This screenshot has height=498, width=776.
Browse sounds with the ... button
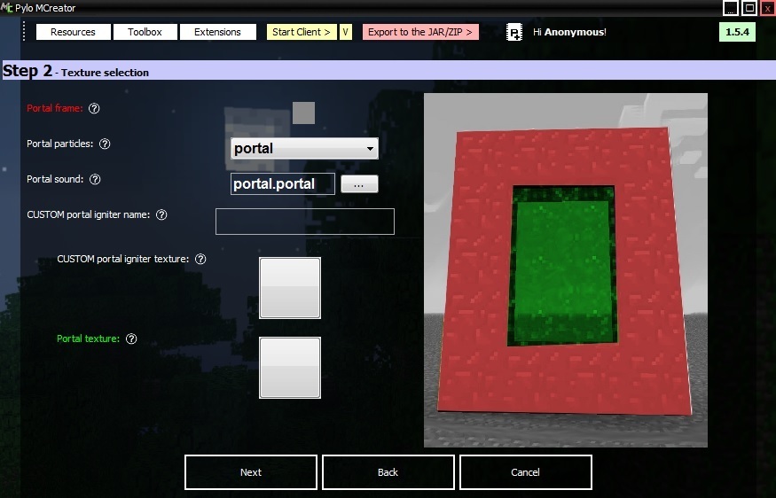pos(358,184)
